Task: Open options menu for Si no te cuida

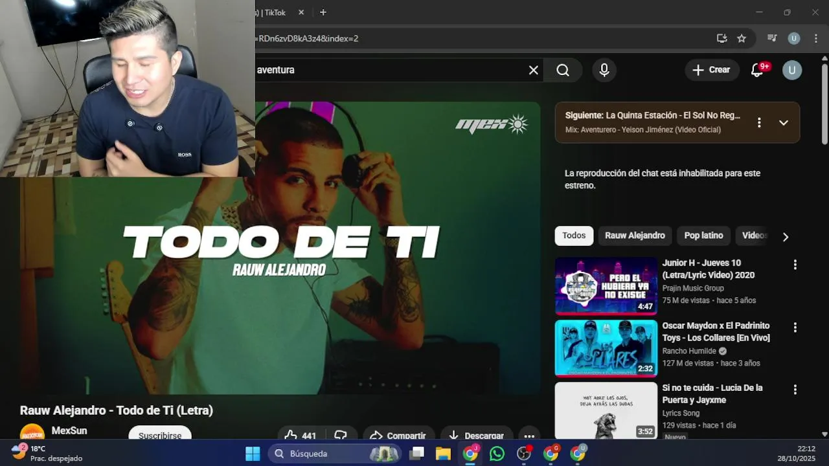Action: coord(795,390)
